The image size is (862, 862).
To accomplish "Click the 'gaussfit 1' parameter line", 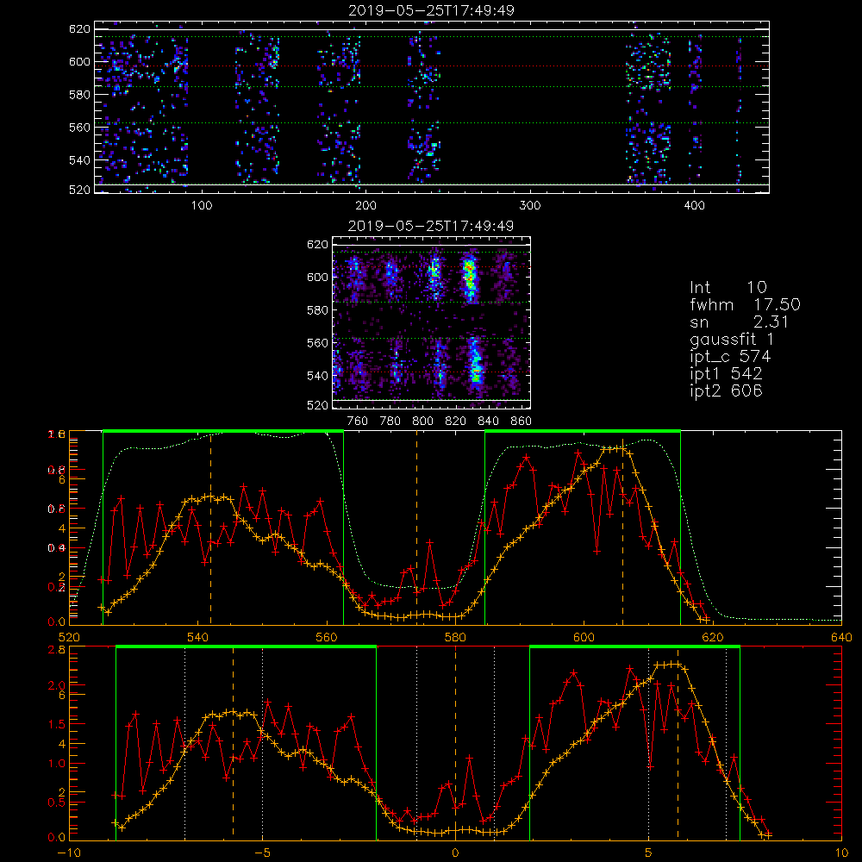I will [x=732, y=339].
